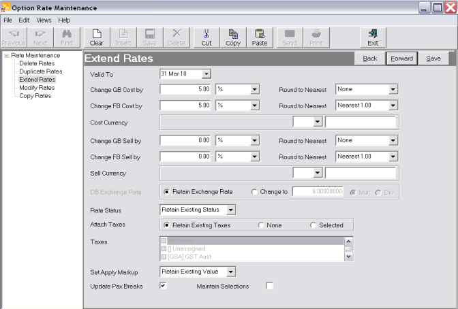Open the FB Sell percent unit dropdown
Screen dimensions: 458x309
[x=254, y=157]
